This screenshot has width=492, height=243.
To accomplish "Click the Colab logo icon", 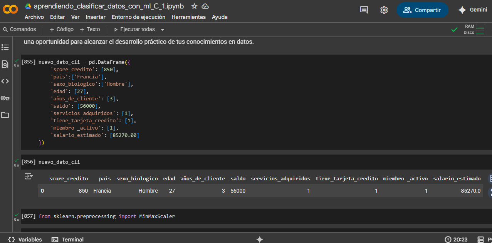I will [x=10, y=10].
